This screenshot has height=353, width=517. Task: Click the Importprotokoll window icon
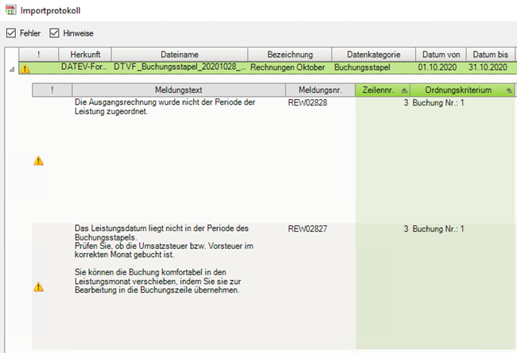click(10, 11)
